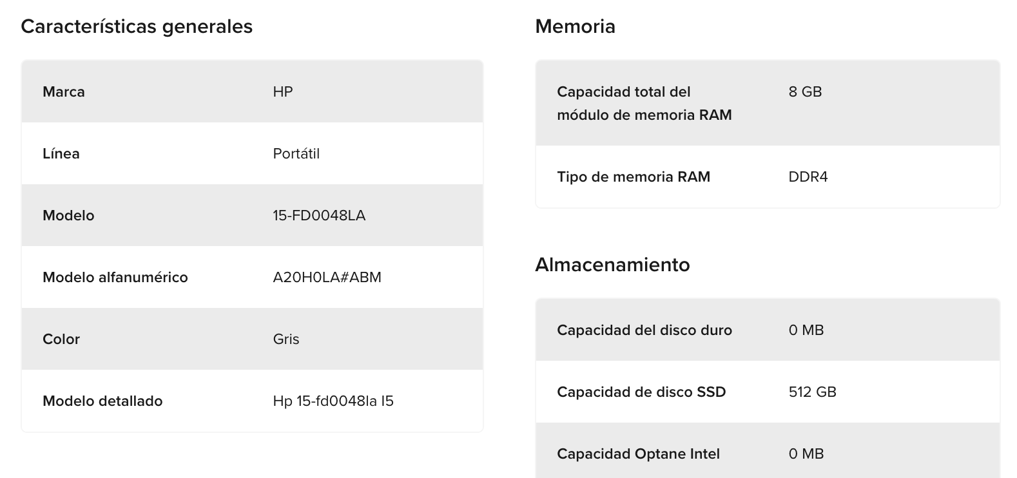Click Capacidad del disco duro label
The image size is (1017, 478).
point(644,330)
